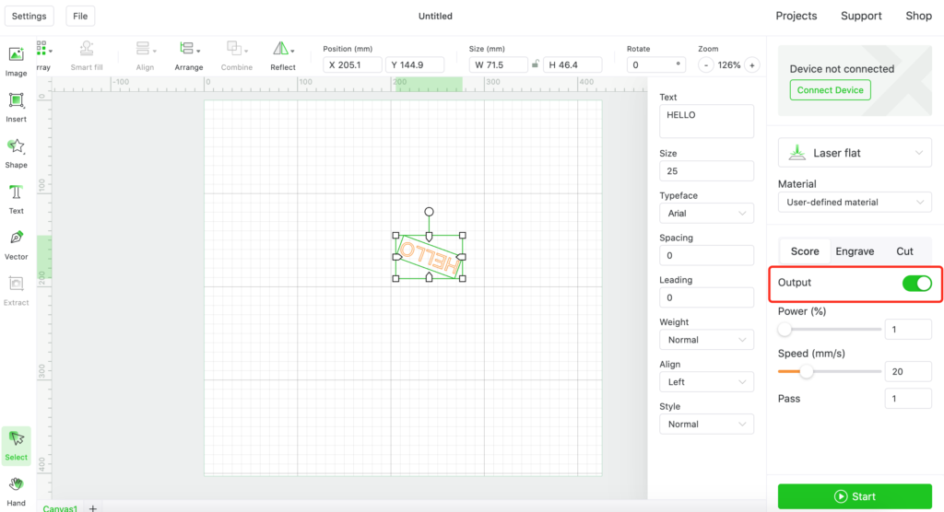Click the Connect Device button
The image size is (944, 512).
pyautogui.click(x=830, y=89)
